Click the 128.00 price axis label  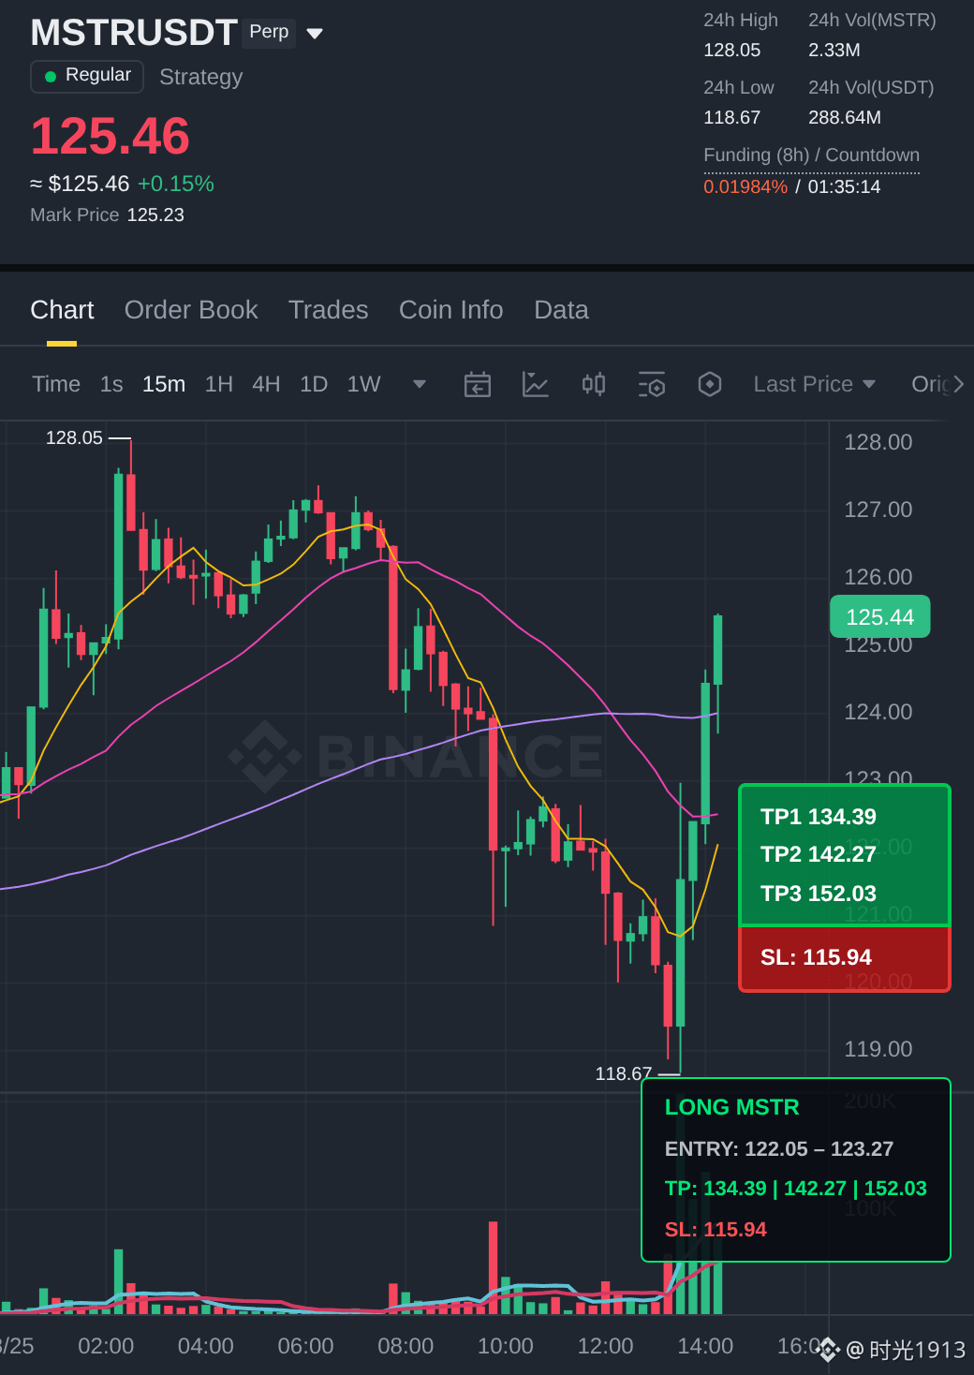click(x=878, y=442)
